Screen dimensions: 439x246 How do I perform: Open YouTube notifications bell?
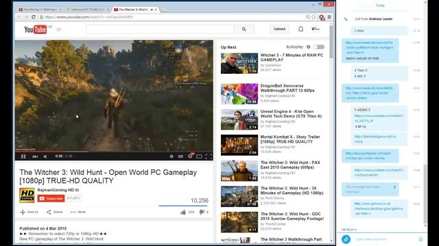[300, 29]
